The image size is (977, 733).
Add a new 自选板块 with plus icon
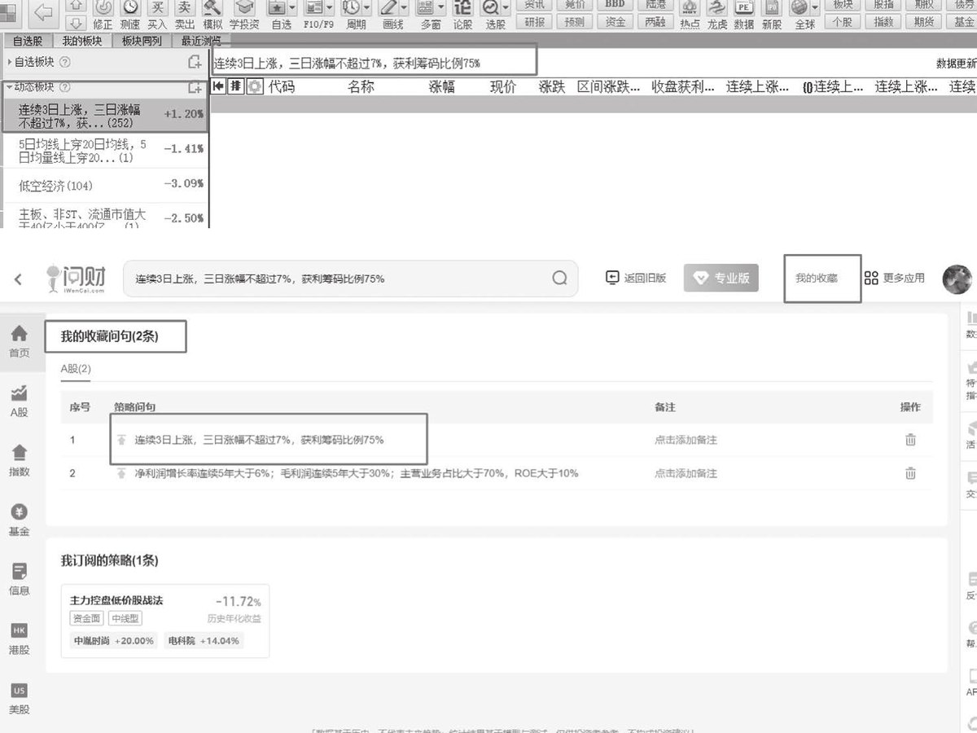click(194, 62)
